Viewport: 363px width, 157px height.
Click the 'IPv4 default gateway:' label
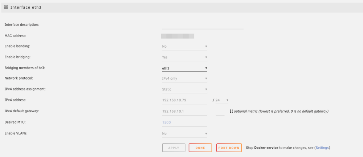22,111
